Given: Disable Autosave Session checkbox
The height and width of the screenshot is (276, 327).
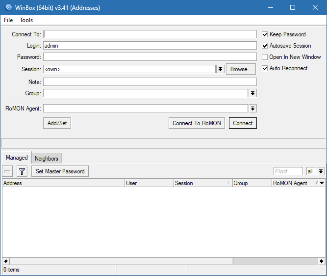Looking at the screenshot, I should 265,46.
